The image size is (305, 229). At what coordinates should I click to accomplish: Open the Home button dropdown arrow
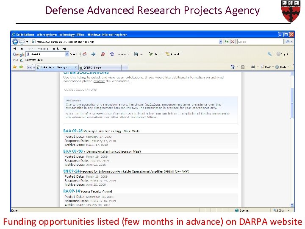237,67
